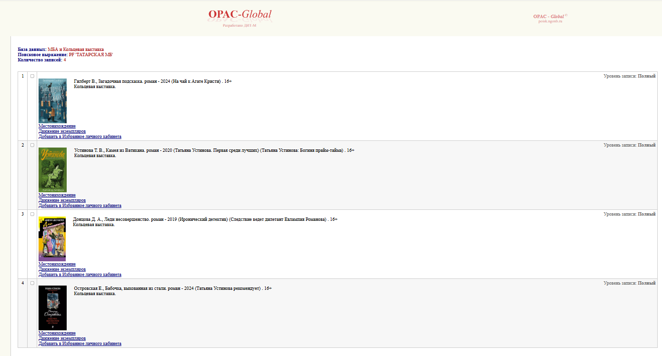The height and width of the screenshot is (356, 662).
Task: Open cover image of Камея из Ватикана
Action: coord(52,169)
